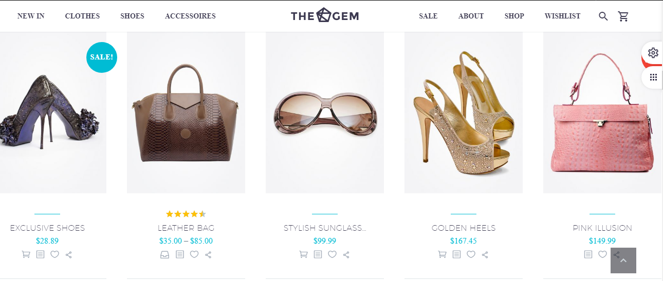This screenshot has width=663, height=281.
Task: Open the Pink Illusion product title link
Action: (x=602, y=228)
